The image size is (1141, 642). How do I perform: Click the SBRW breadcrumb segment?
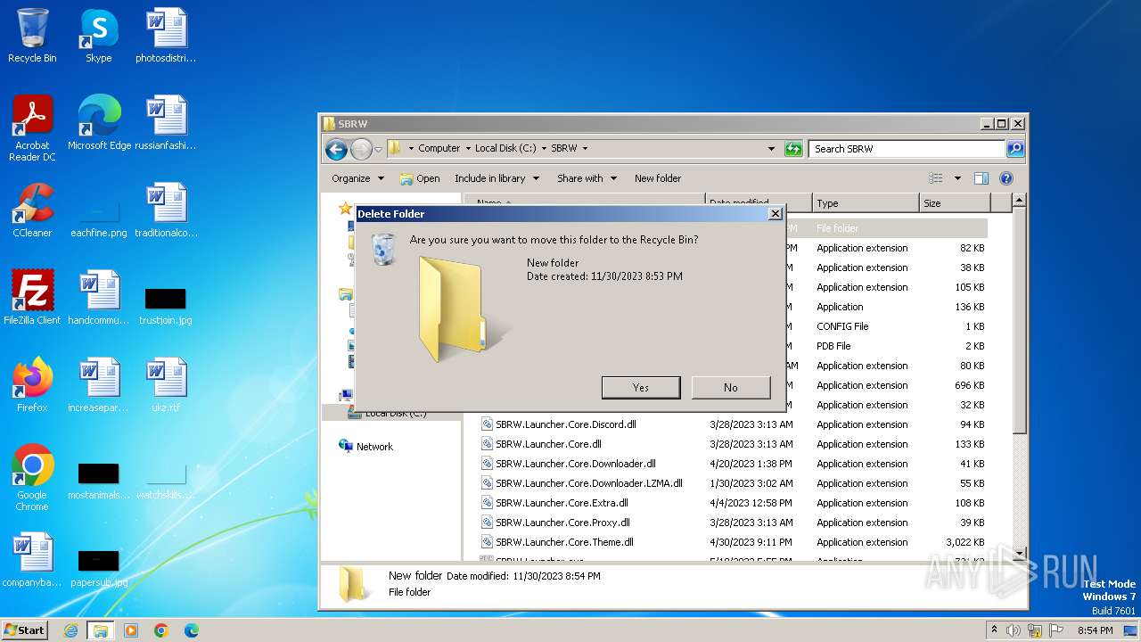(x=564, y=149)
